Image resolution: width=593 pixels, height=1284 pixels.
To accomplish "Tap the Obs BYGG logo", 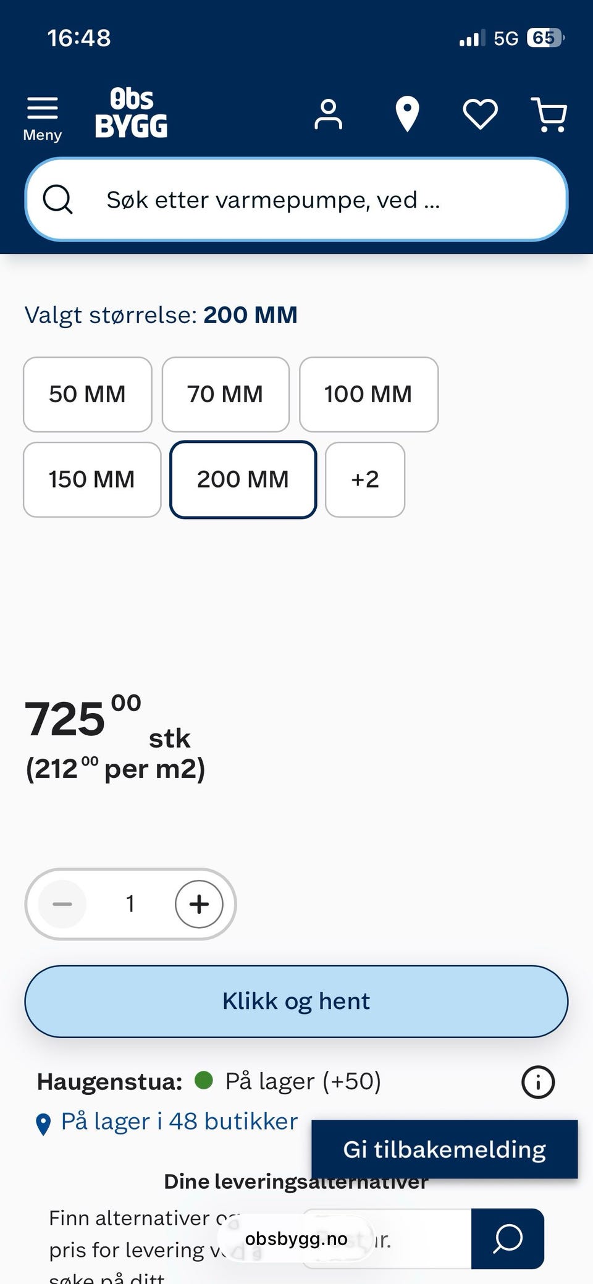I will pos(131,112).
